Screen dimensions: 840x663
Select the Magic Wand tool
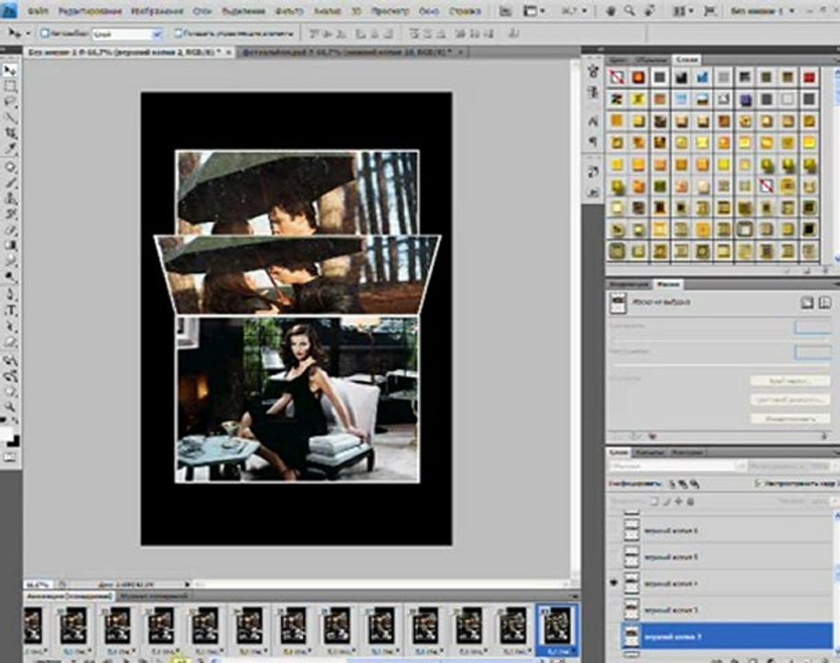click(9, 118)
